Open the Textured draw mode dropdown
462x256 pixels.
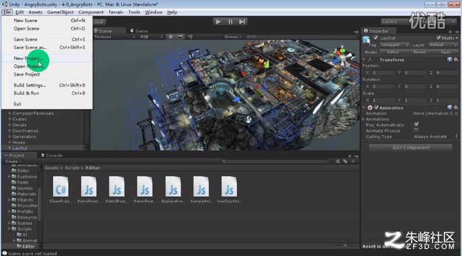click(x=115, y=37)
